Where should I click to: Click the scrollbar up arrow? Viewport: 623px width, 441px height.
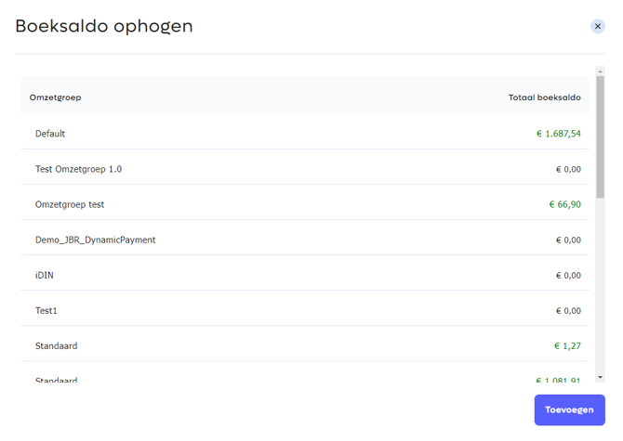click(x=600, y=71)
